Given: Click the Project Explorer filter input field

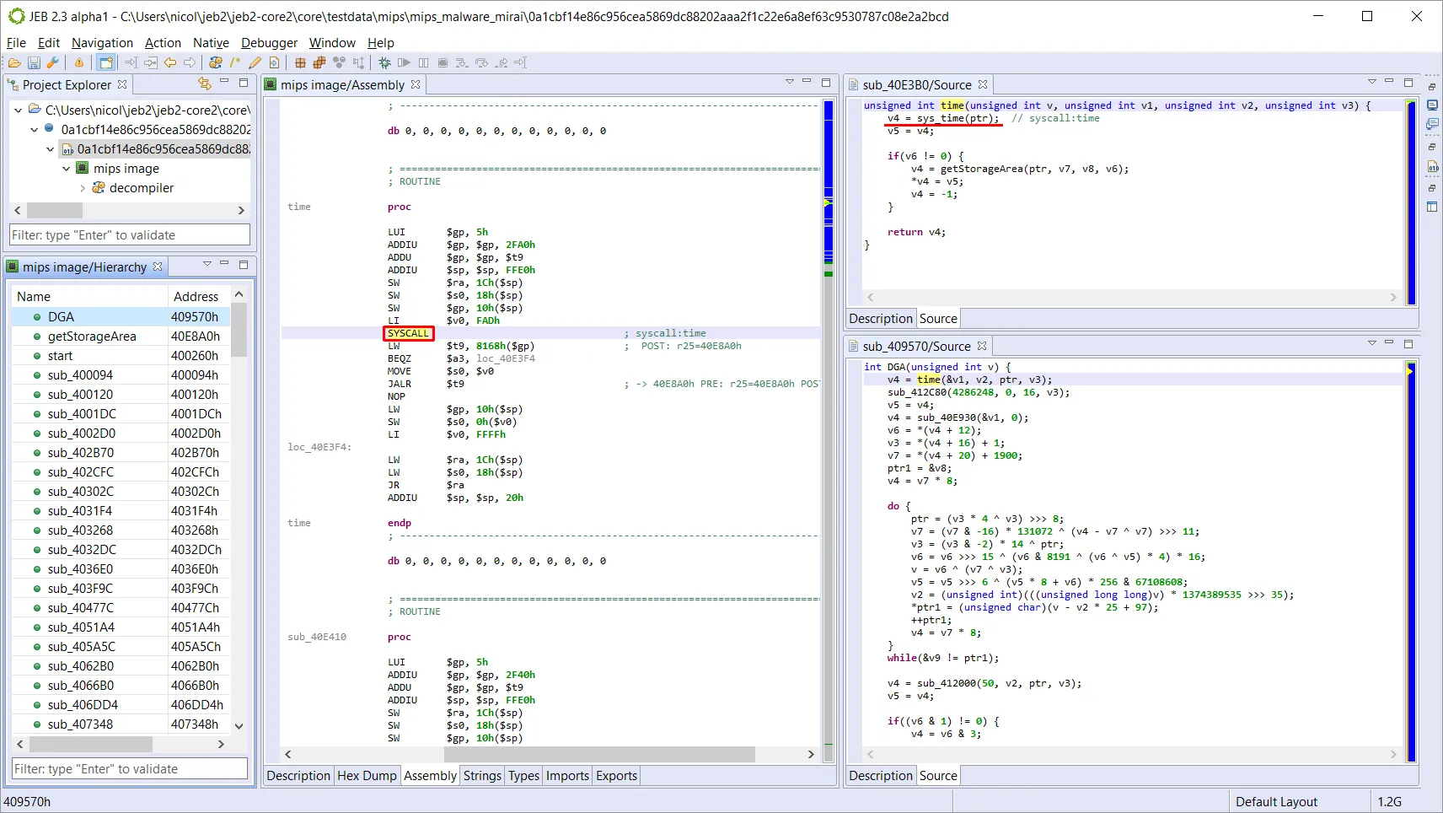Looking at the screenshot, I should click(130, 235).
